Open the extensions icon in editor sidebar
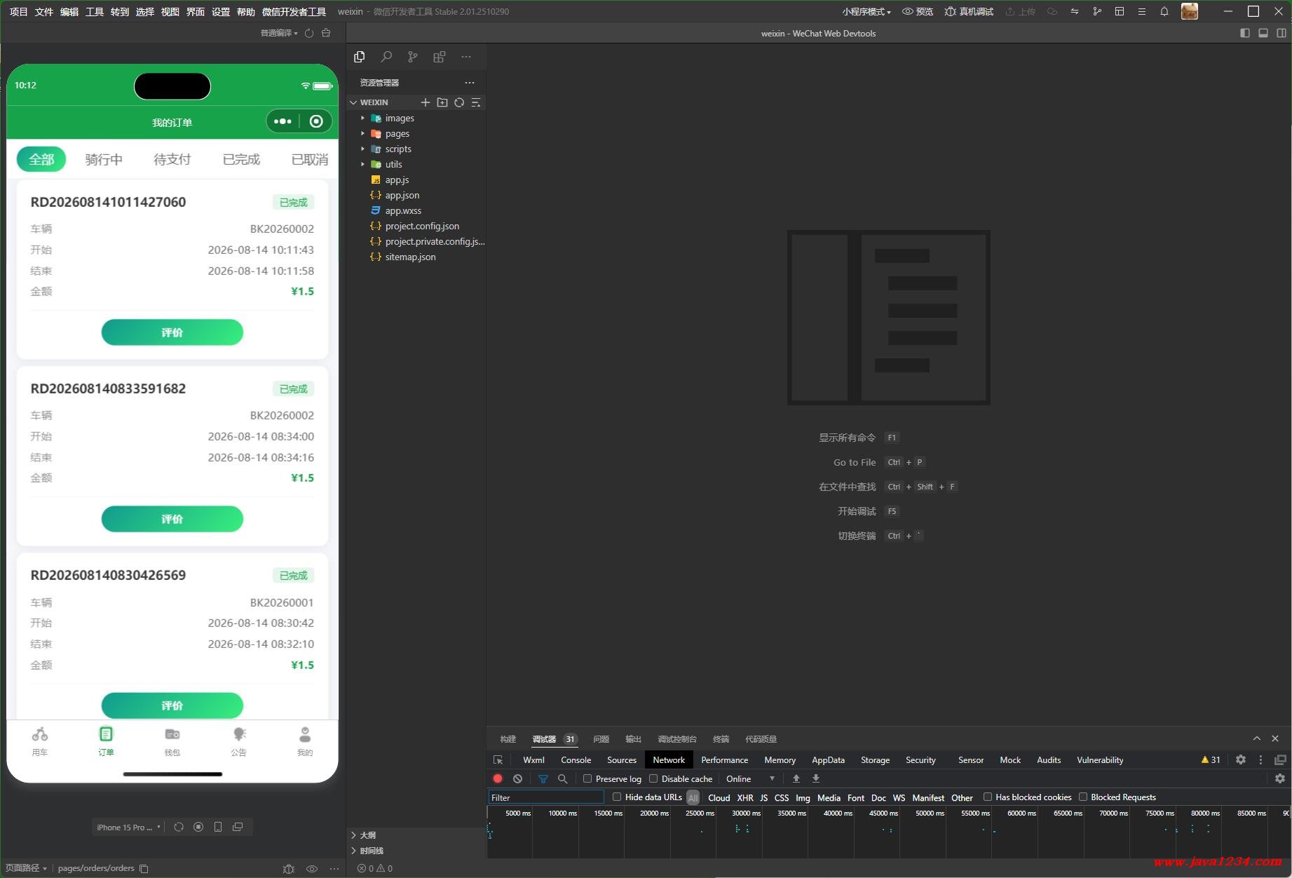Screen dimensions: 1292x878 (440, 57)
